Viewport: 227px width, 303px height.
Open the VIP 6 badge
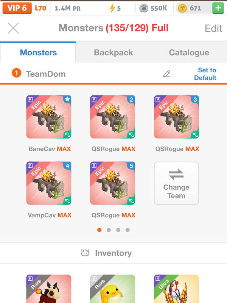tap(17, 8)
